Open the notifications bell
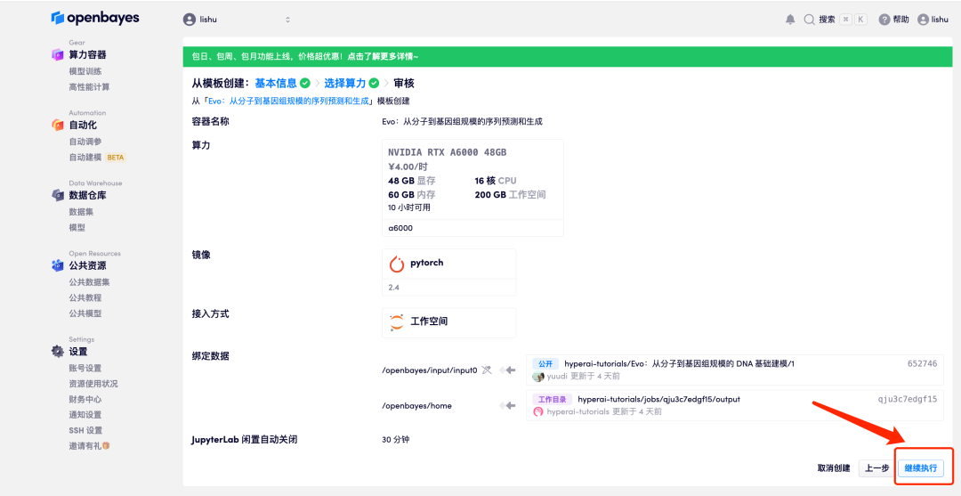 point(790,19)
